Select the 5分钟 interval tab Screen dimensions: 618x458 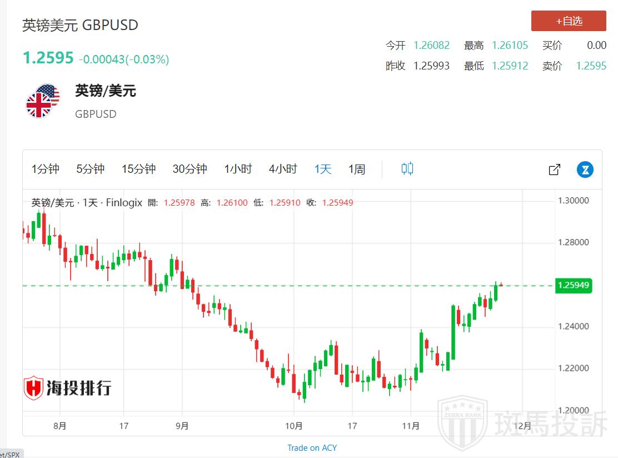91,169
